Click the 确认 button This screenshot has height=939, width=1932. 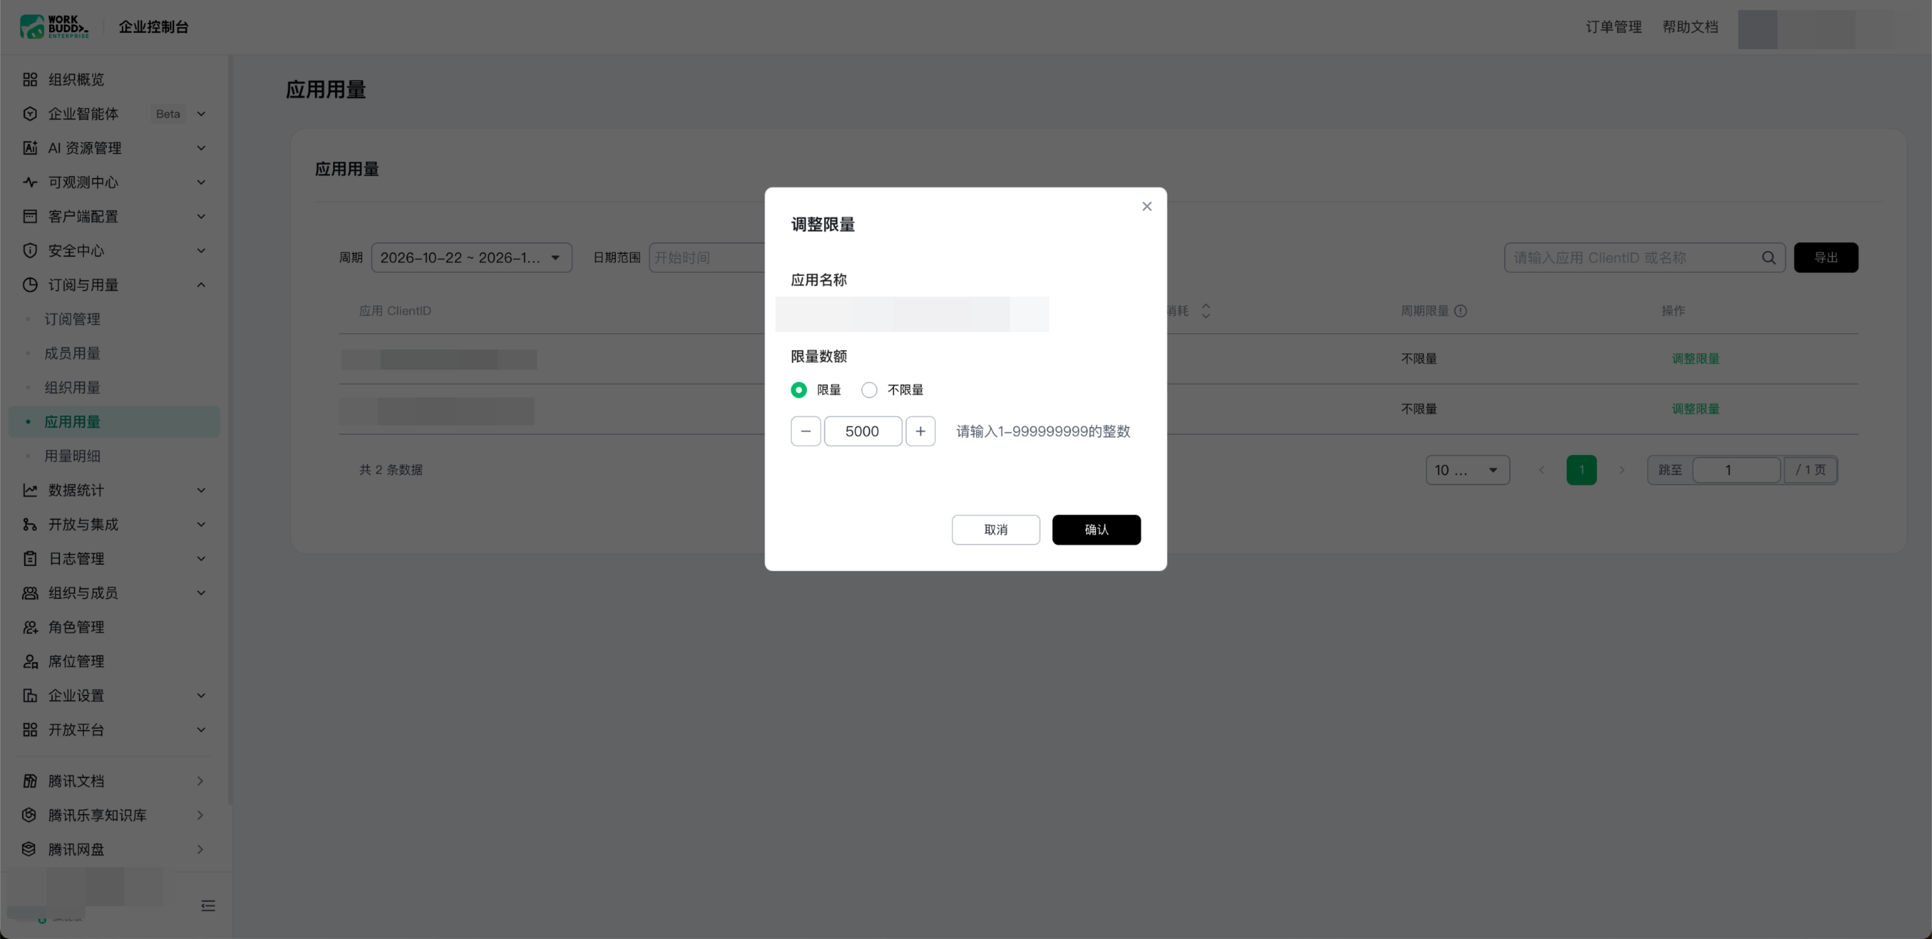1096,530
